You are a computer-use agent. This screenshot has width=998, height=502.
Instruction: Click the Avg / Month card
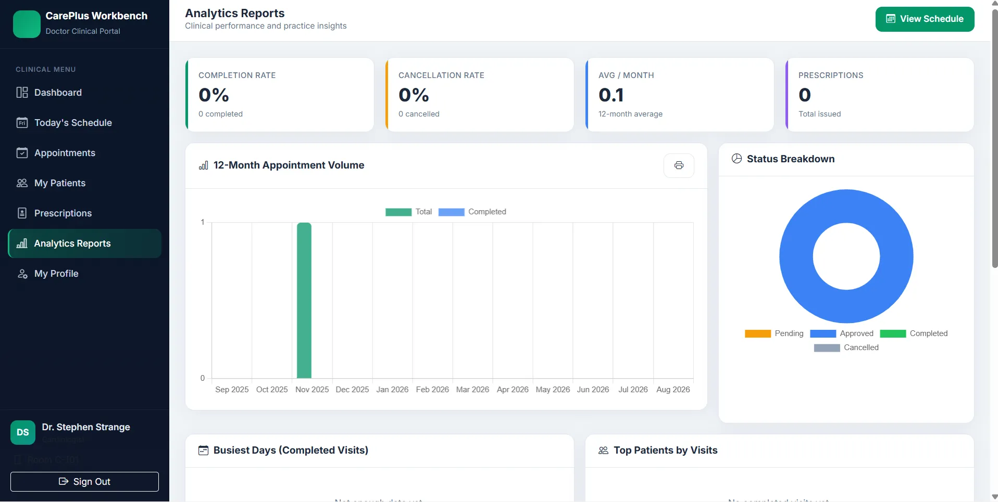point(680,95)
